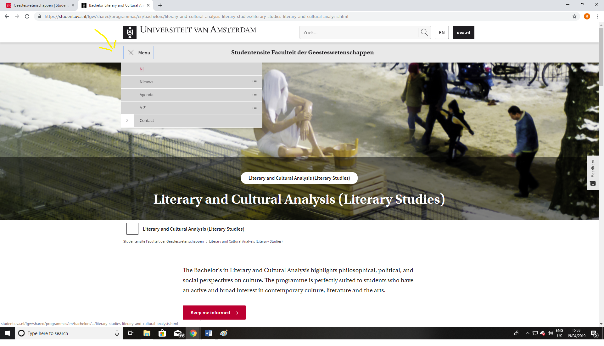Open the Mail app in the taskbar

(178, 333)
